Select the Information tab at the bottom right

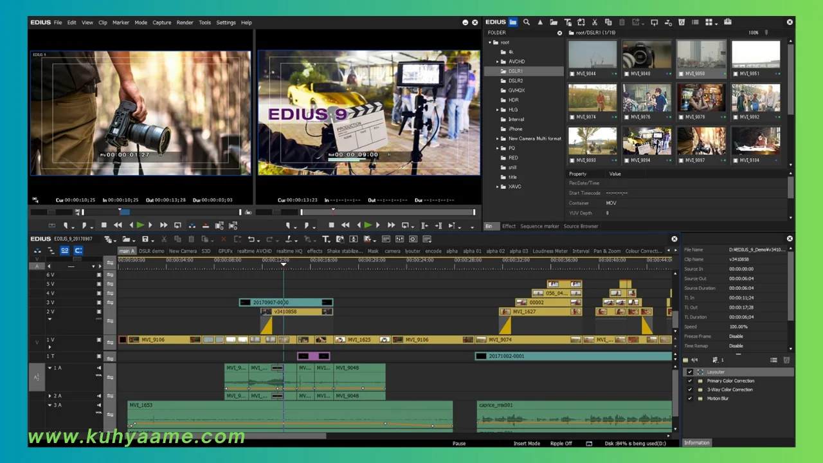[x=697, y=442]
